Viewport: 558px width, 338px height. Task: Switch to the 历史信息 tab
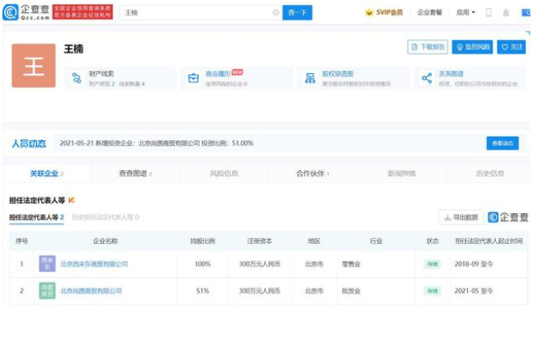pyautogui.click(x=490, y=174)
